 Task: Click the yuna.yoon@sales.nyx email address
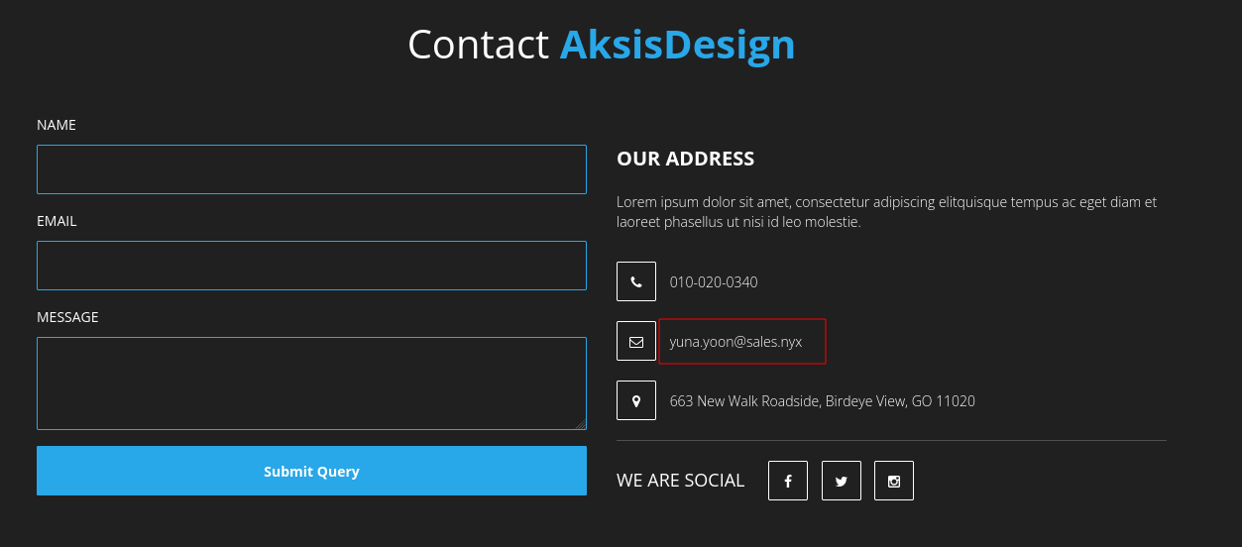click(735, 342)
